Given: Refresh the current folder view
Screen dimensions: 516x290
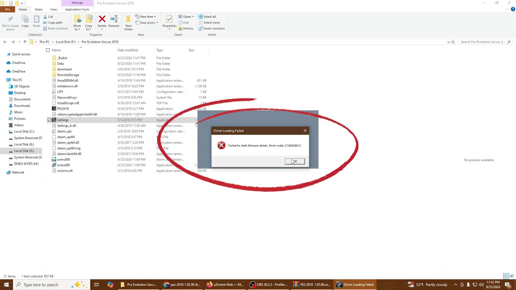Looking at the screenshot, I should [453, 42].
